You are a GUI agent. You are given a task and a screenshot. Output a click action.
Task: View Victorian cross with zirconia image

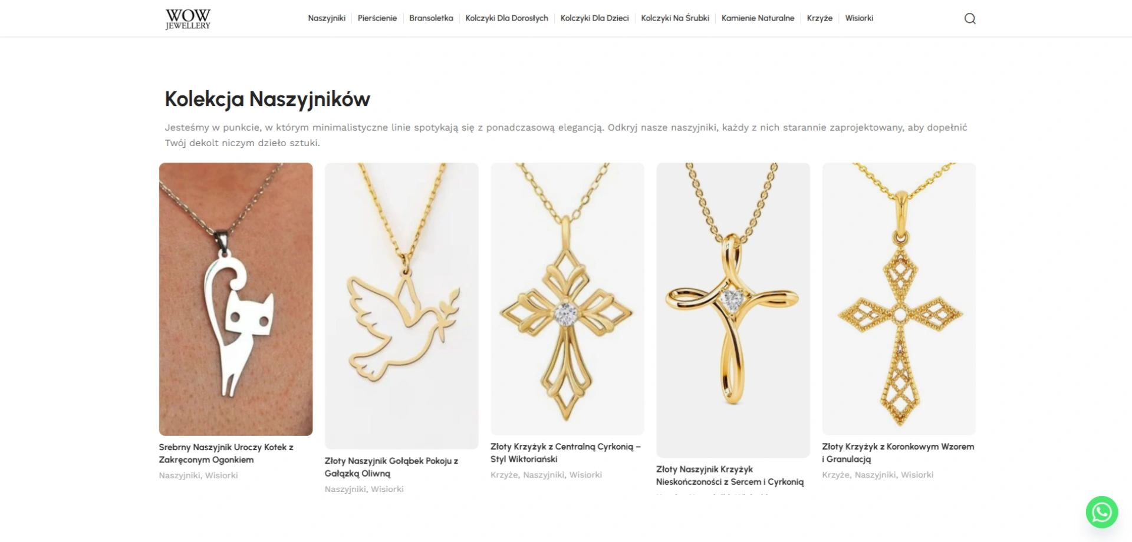click(x=567, y=299)
